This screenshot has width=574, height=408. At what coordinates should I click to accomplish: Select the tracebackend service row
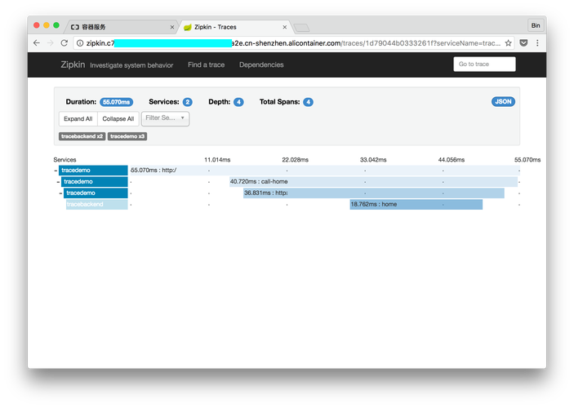pos(96,204)
